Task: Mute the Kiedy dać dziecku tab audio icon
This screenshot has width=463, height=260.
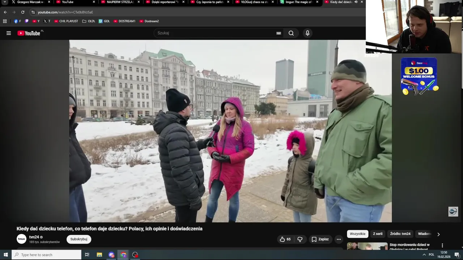Action: tap(356, 2)
